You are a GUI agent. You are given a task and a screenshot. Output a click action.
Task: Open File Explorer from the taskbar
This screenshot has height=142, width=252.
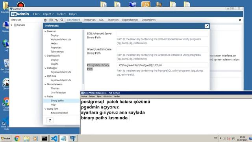click(26, 138)
